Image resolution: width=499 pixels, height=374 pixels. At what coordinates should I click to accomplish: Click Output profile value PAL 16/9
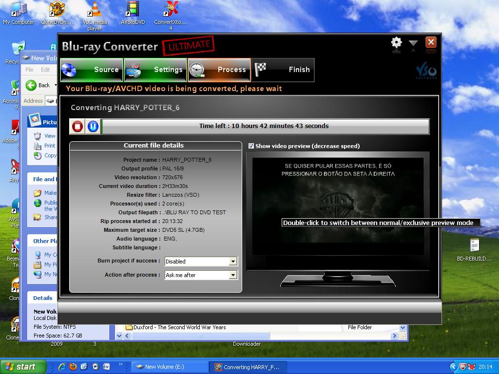click(173, 168)
